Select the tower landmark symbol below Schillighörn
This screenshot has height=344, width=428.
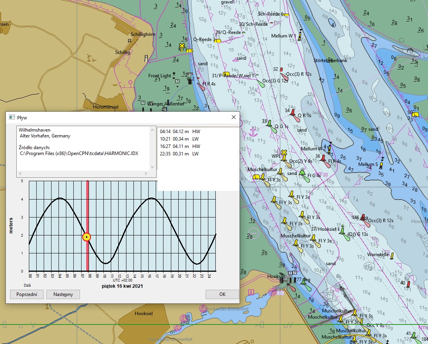tap(146, 58)
